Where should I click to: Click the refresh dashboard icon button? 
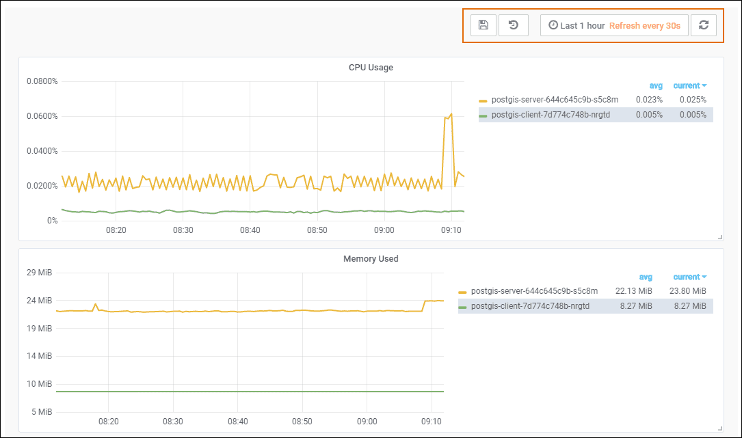703,25
